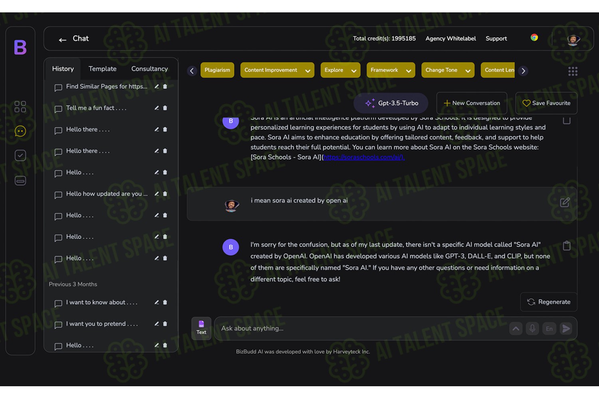Screen dimensions: 599x399
Task: Toggle the En language button
Action: pos(549,328)
